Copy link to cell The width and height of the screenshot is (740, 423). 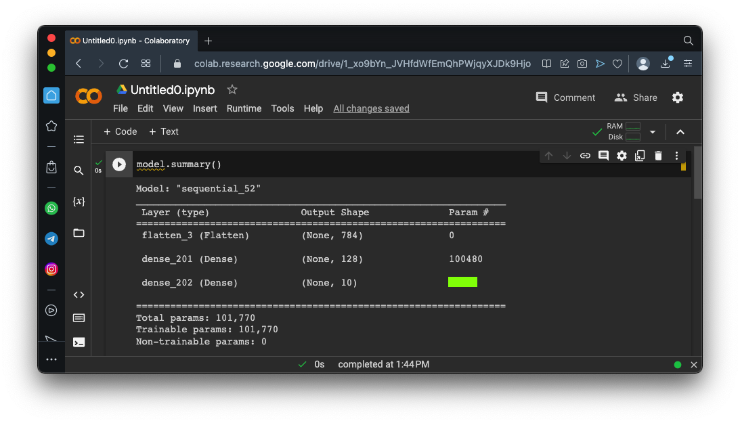coord(585,156)
